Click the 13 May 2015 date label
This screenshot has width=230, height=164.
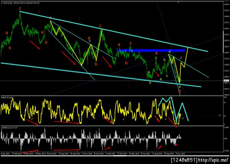[134, 154]
